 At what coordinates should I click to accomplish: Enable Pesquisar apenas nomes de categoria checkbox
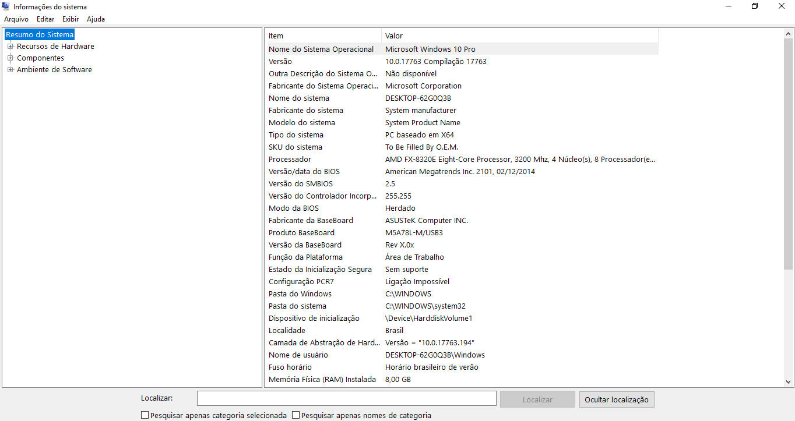point(296,415)
